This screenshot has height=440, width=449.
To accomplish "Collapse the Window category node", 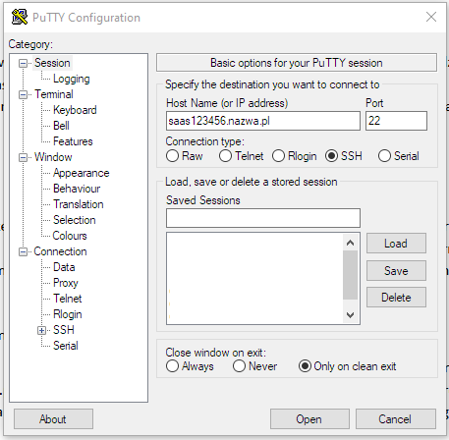I will click(23, 157).
